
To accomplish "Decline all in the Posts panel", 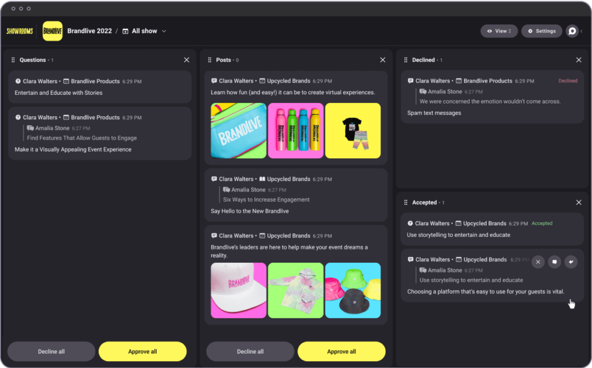I will pyautogui.click(x=250, y=351).
